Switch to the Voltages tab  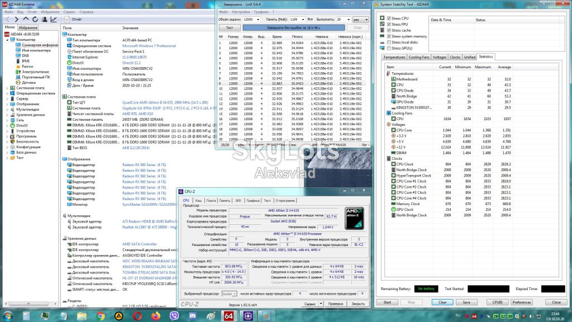(x=439, y=58)
